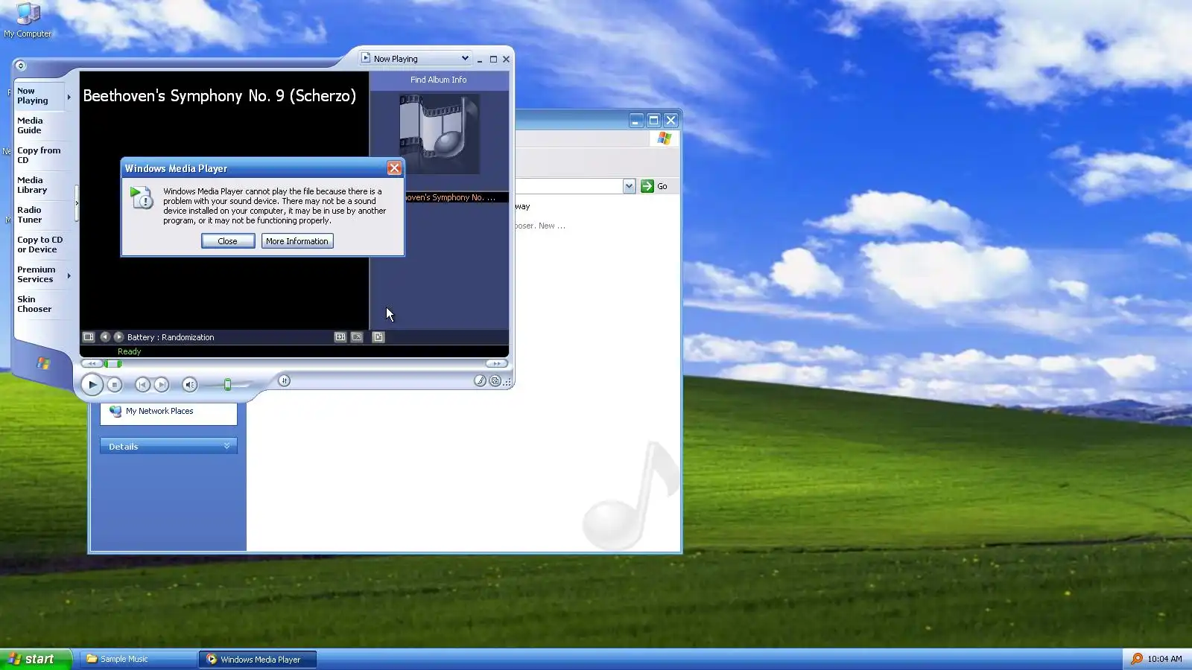
Task: Mute the Media Player sound
Action: (189, 385)
